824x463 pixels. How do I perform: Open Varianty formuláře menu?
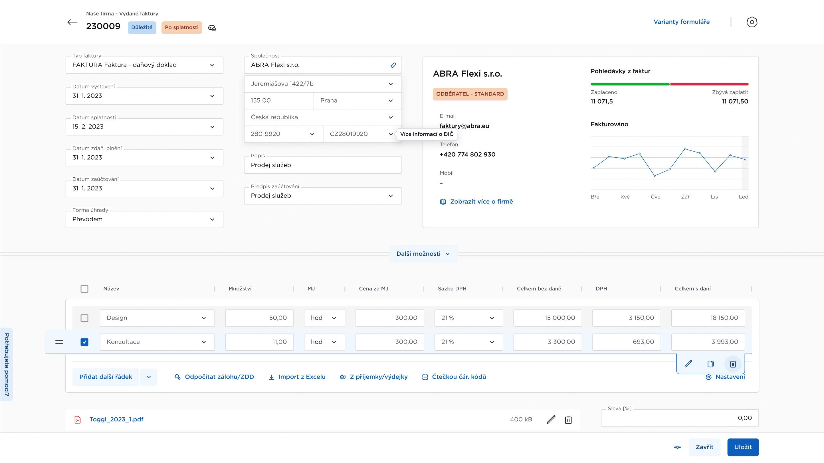[x=681, y=22]
